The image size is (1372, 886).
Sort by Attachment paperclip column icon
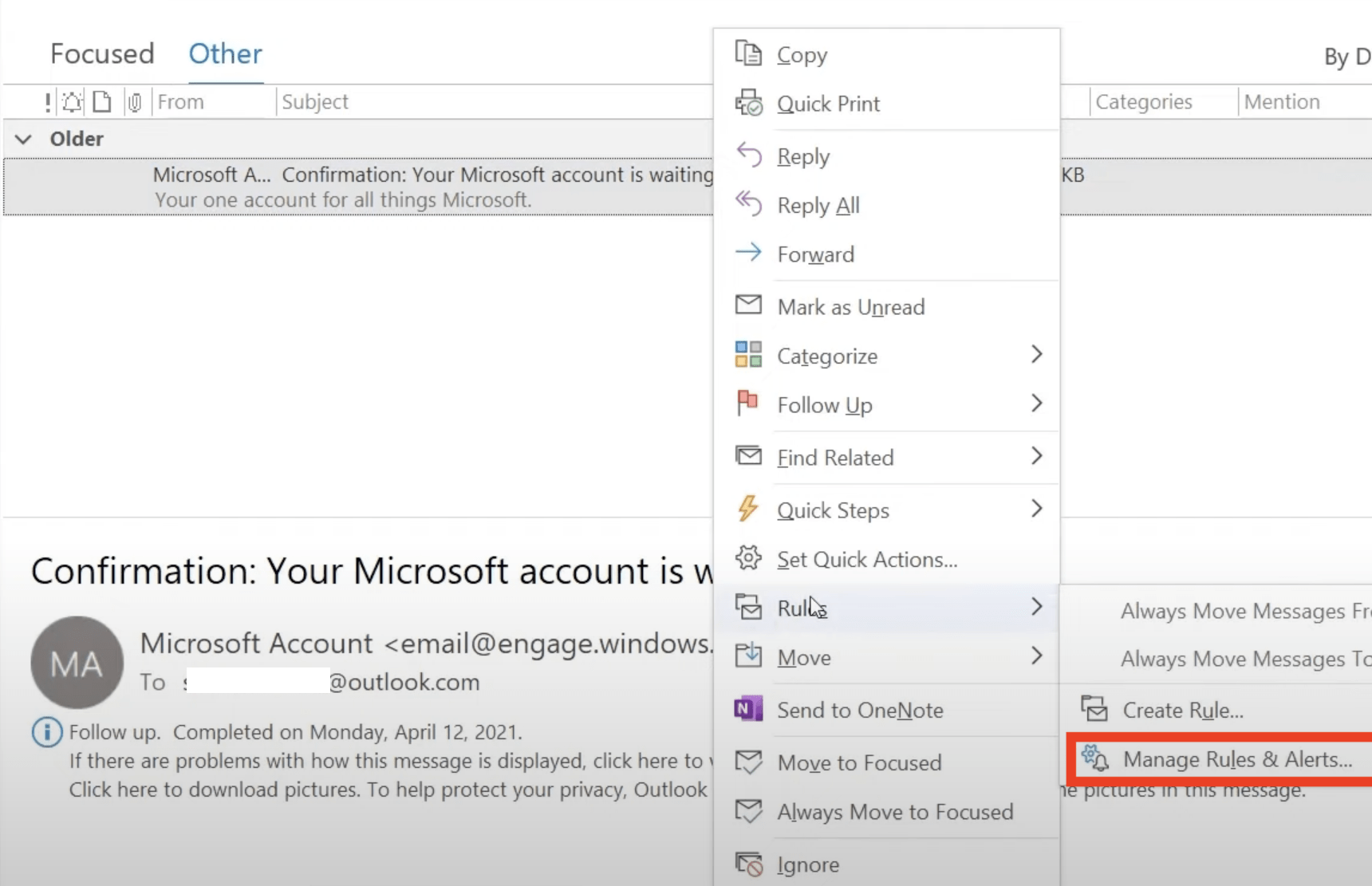pos(135,102)
